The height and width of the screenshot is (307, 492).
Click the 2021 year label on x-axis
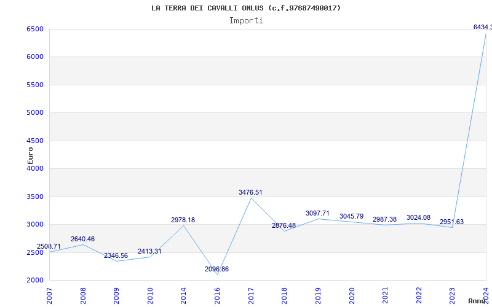tap(386, 296)
